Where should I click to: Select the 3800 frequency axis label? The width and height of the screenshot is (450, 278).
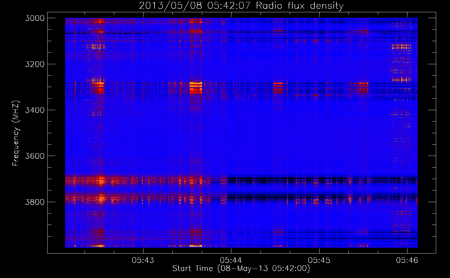pos(35,202)
